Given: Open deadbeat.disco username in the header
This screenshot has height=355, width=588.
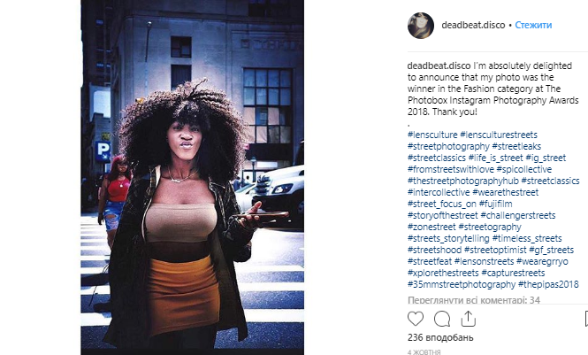Looking at the screenshot, I should pyautogui.click(x=473, y=25).
